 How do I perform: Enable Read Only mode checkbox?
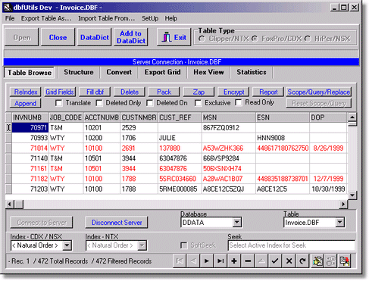click(239, 102)
